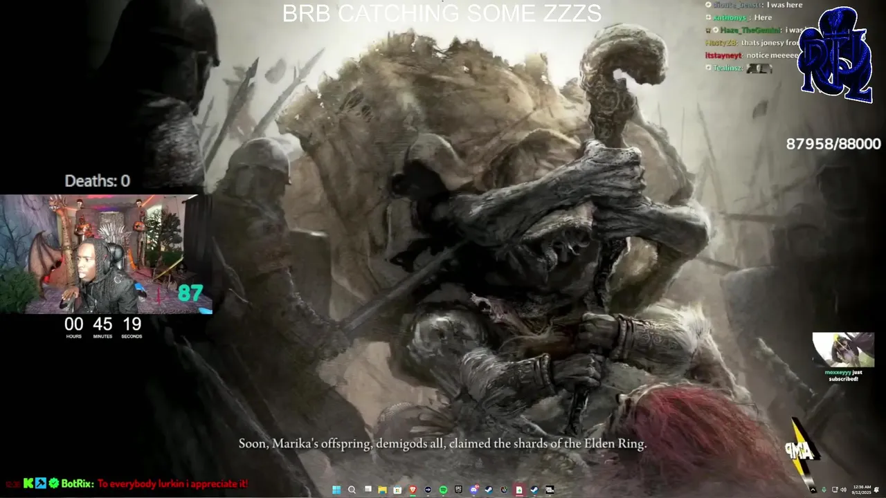Click the "Deaths: 0" counter

point(97,181)
